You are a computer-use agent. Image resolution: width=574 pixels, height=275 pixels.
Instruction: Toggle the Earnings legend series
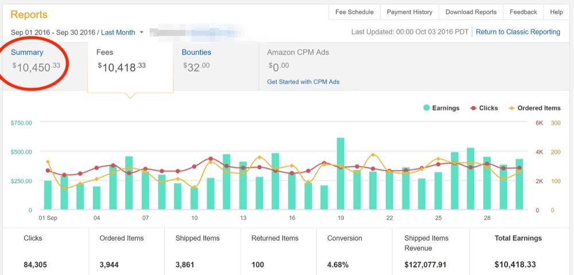tap(441, 108)
